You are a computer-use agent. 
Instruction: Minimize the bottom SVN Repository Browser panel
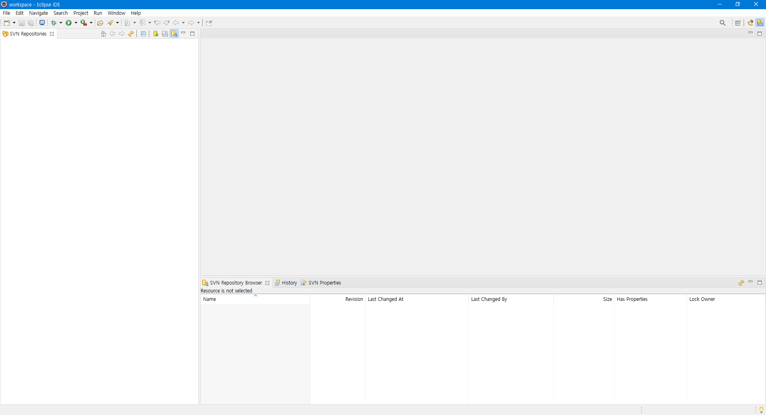point(750,282)
